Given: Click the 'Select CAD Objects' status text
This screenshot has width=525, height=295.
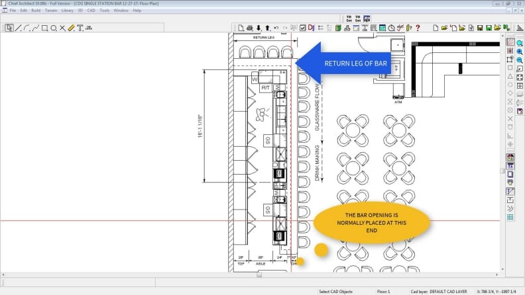Looking at the screenshot, I should 335,292.
